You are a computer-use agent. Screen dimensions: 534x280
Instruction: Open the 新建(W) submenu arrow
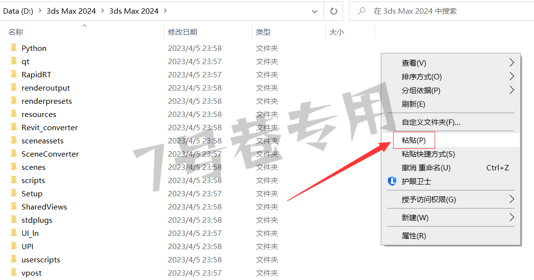(x=511, y=217)
